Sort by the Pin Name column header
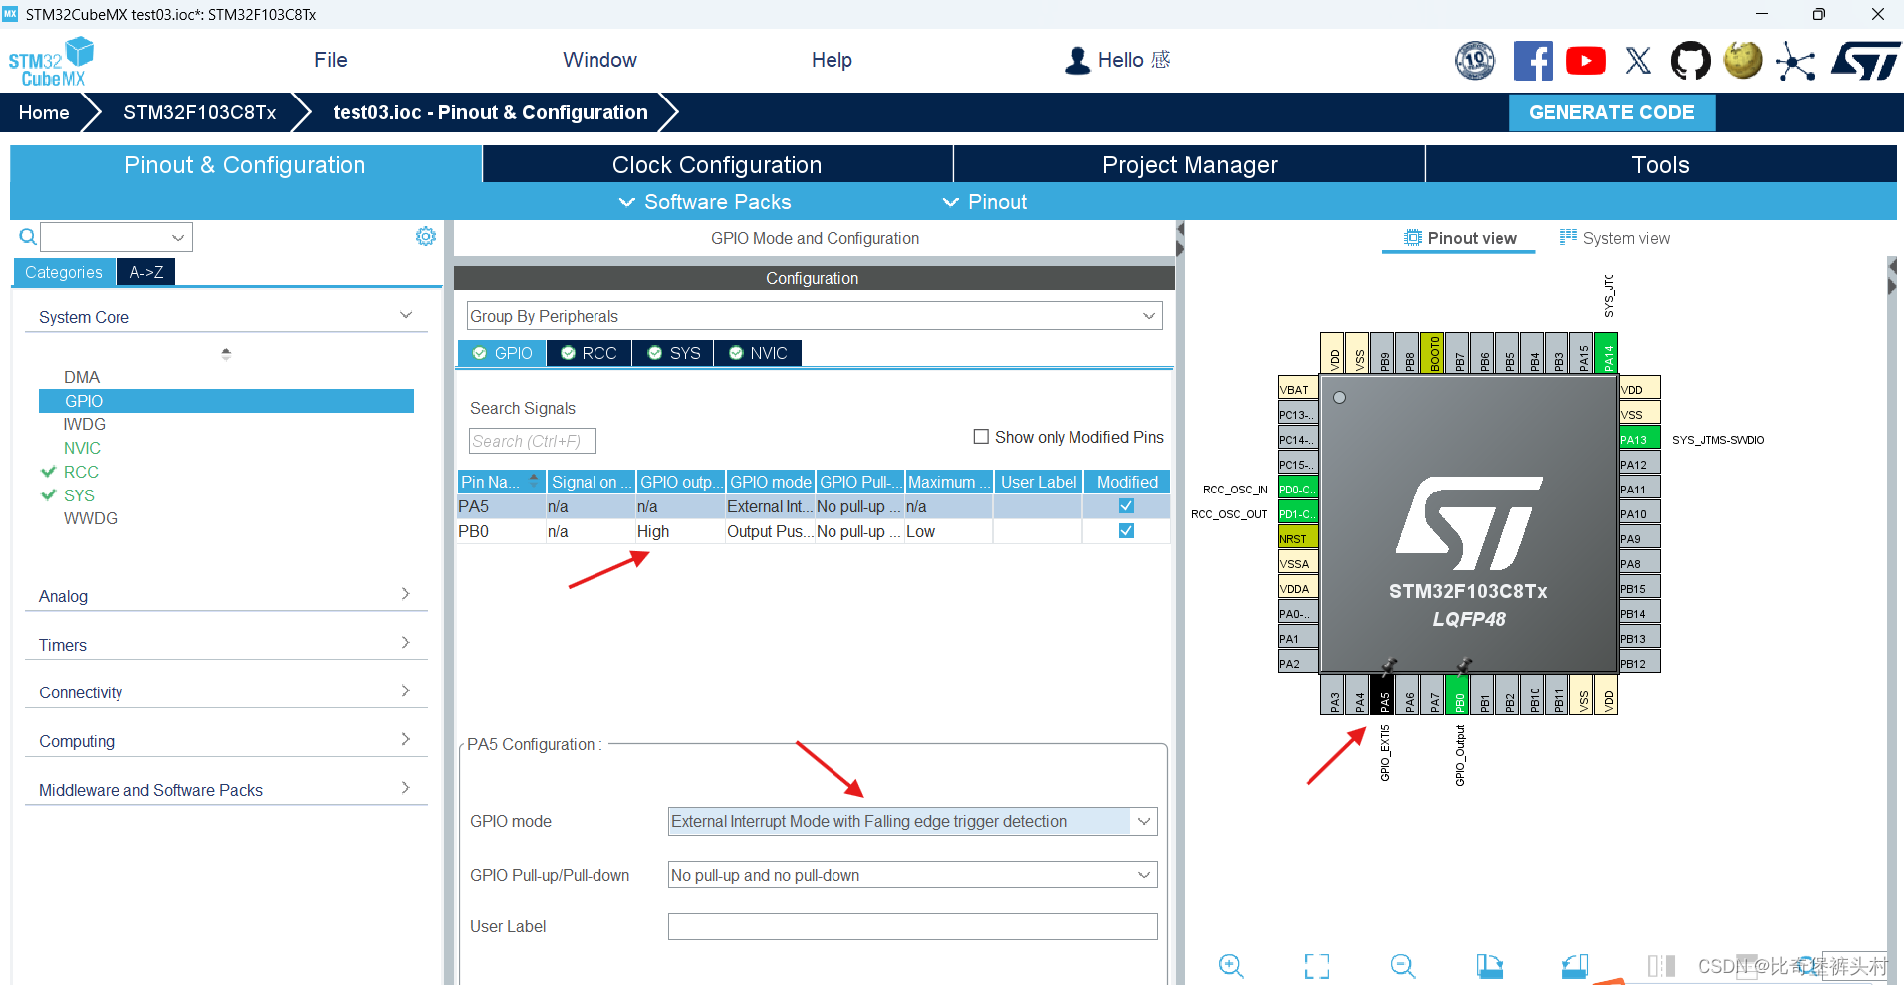Viewport: 1904px width, 985px height. coord(500,482)
